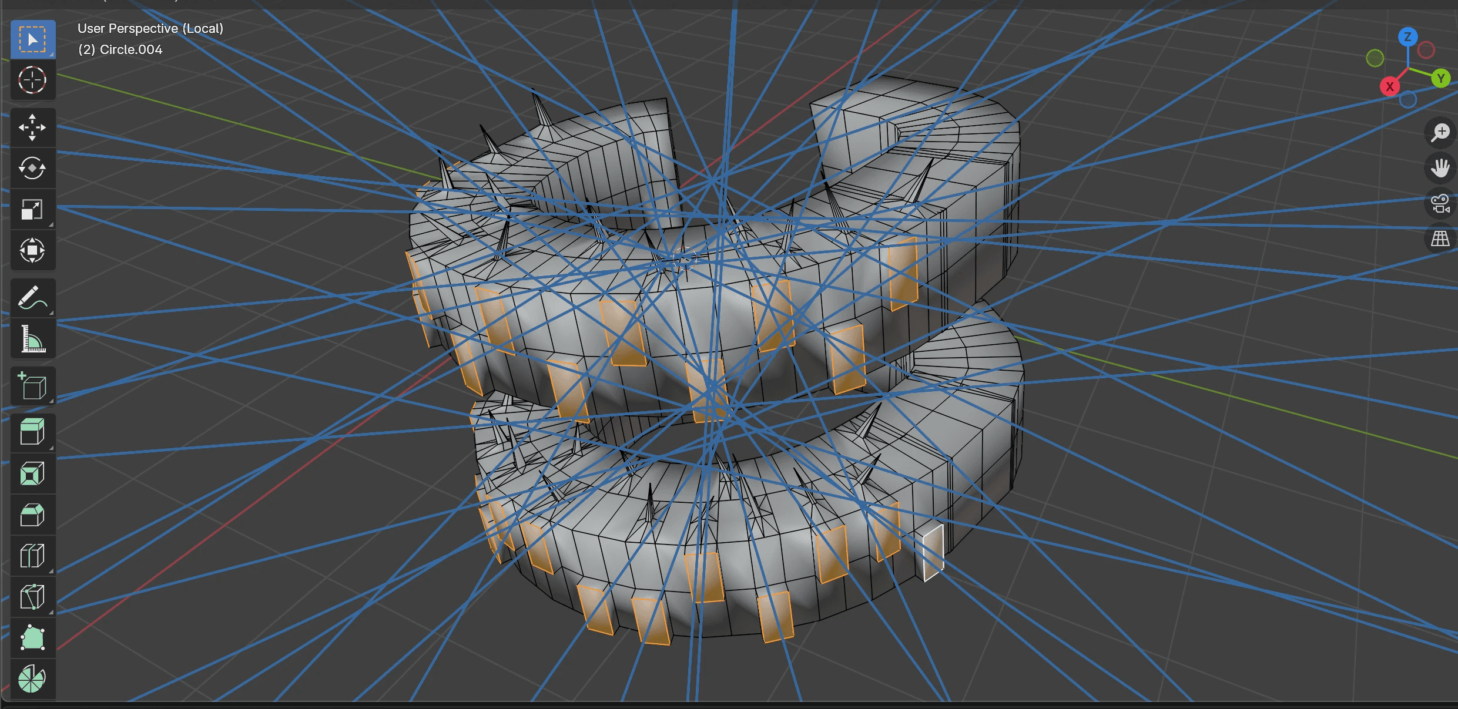This screenshot has width=1458, height=709.
Task: Select the Bevel tool
Action: tap(32, 515)
